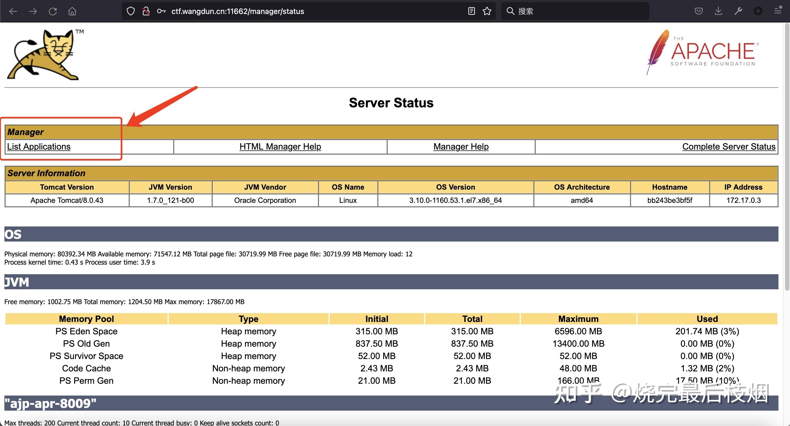
Task: Click the browser forward arrow
Action: pyautogui.click(x=33, y=11)
